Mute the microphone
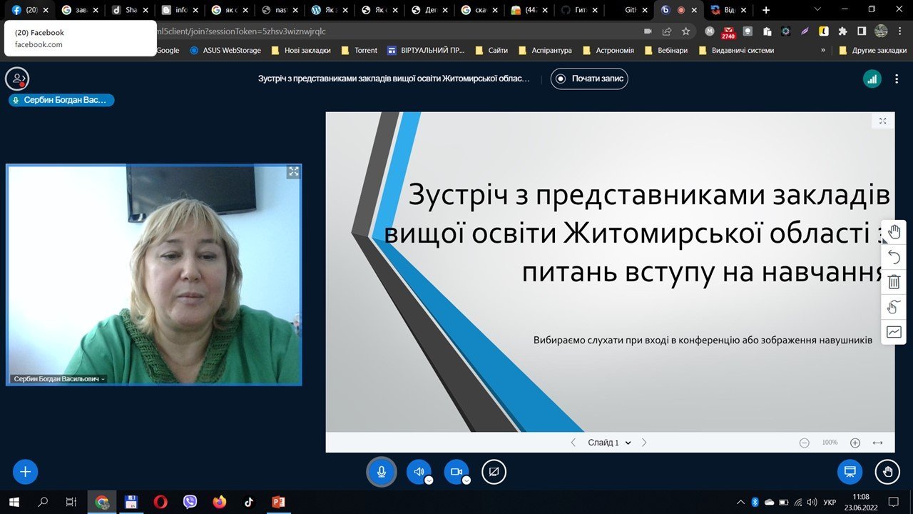 [x=382, y=472]
